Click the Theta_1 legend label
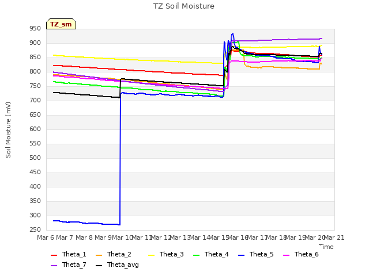Image resolution: width=369 pixels, height=276 pixels. 74,254
